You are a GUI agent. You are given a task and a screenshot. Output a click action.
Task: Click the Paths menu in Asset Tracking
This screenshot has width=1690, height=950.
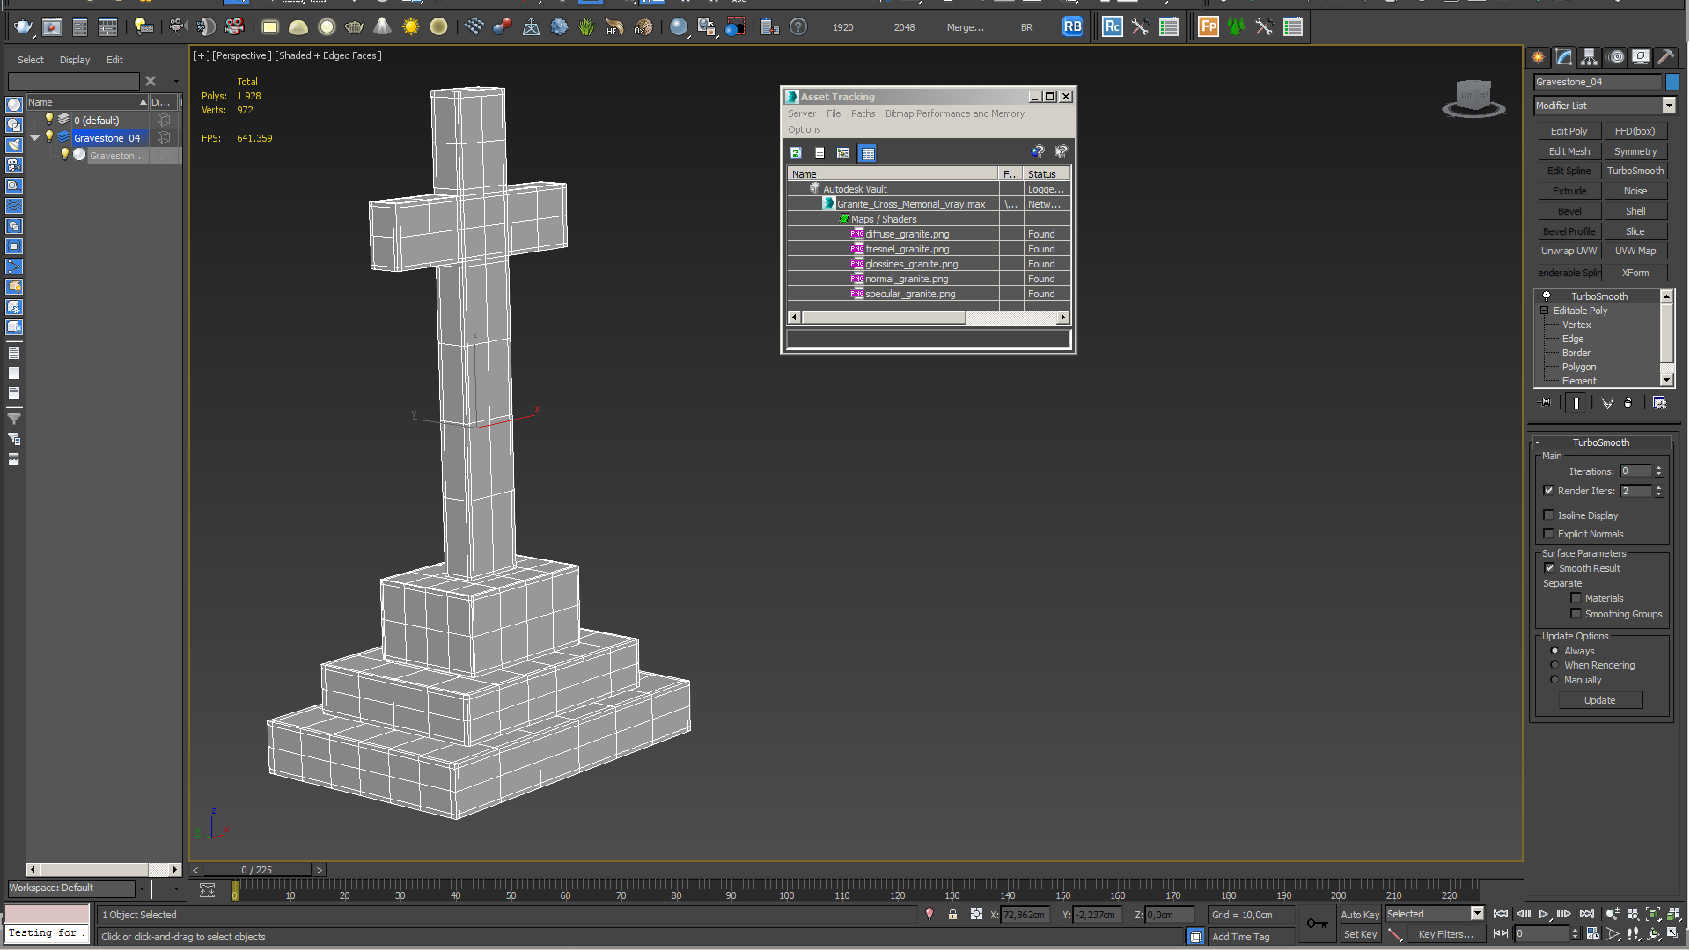pos(863,113)
